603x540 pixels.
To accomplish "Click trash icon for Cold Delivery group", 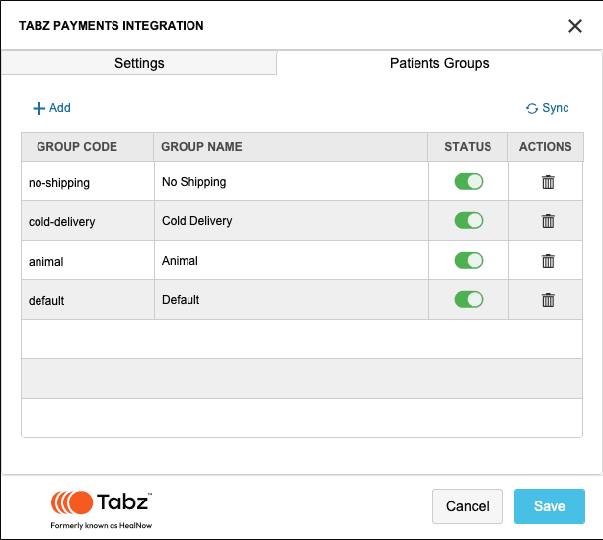I will (548, 221).
